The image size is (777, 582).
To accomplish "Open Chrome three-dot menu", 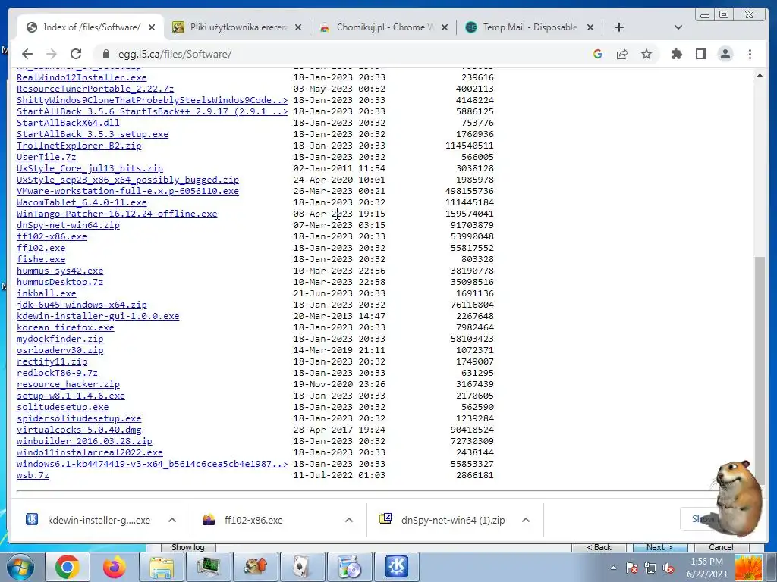I will (x=750, y=54).
